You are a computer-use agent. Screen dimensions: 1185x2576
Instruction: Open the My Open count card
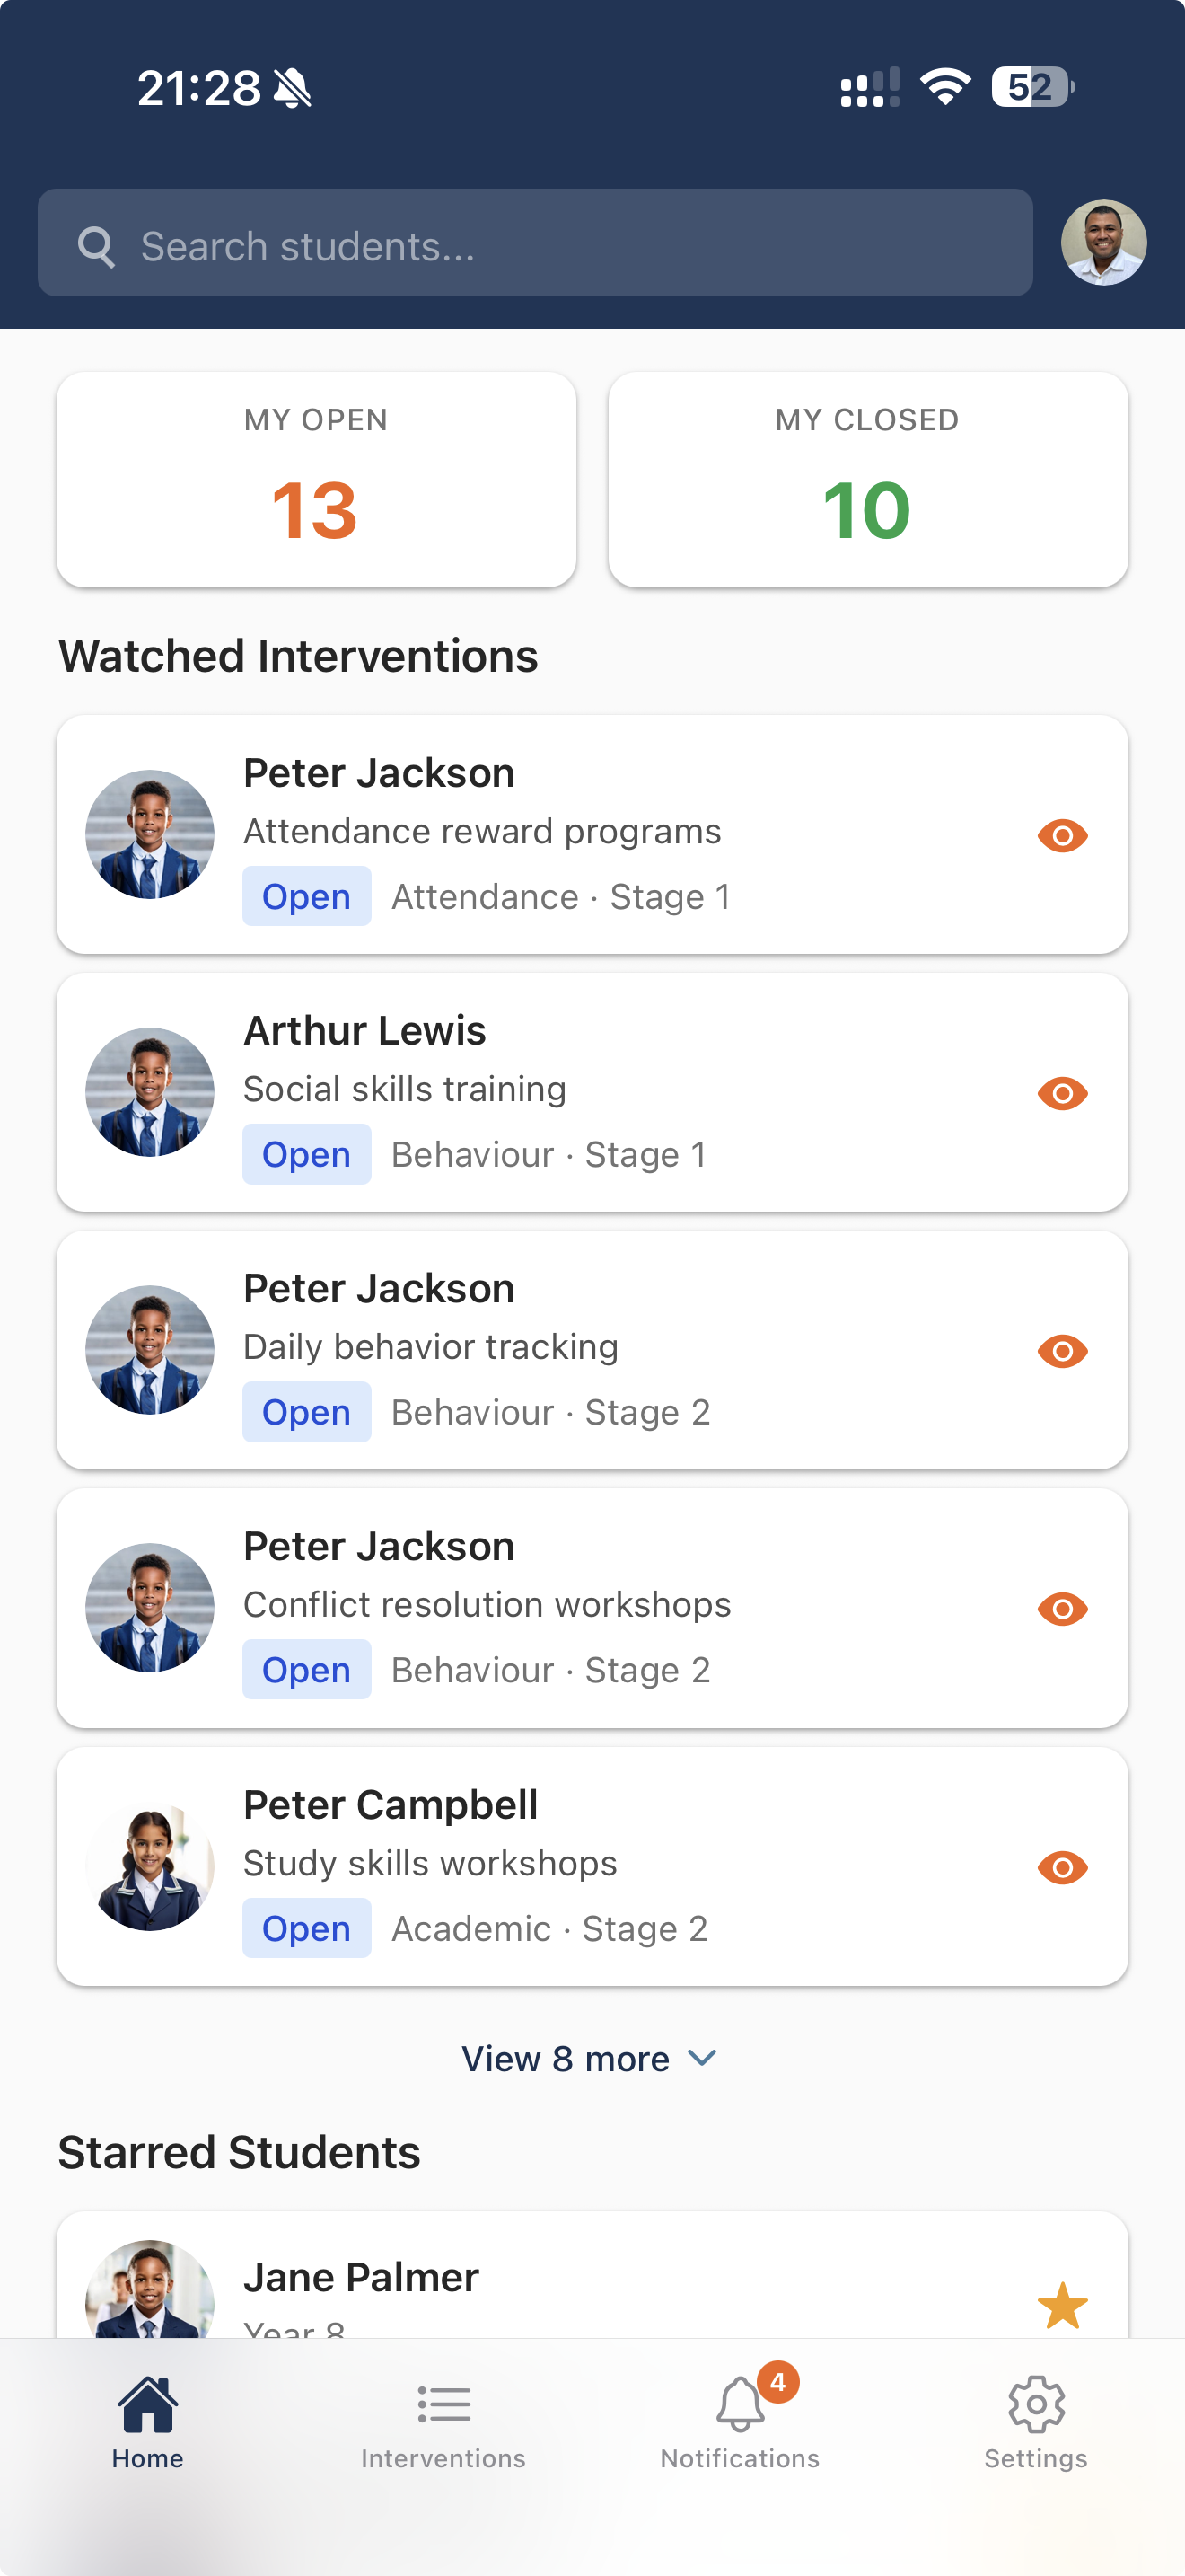tap(316, 480)
